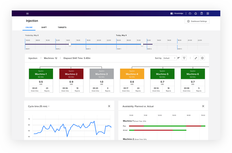Click the right timeline slider handle
The height and width of the screenshot is (153, 232).
click(x=142, y=44)
